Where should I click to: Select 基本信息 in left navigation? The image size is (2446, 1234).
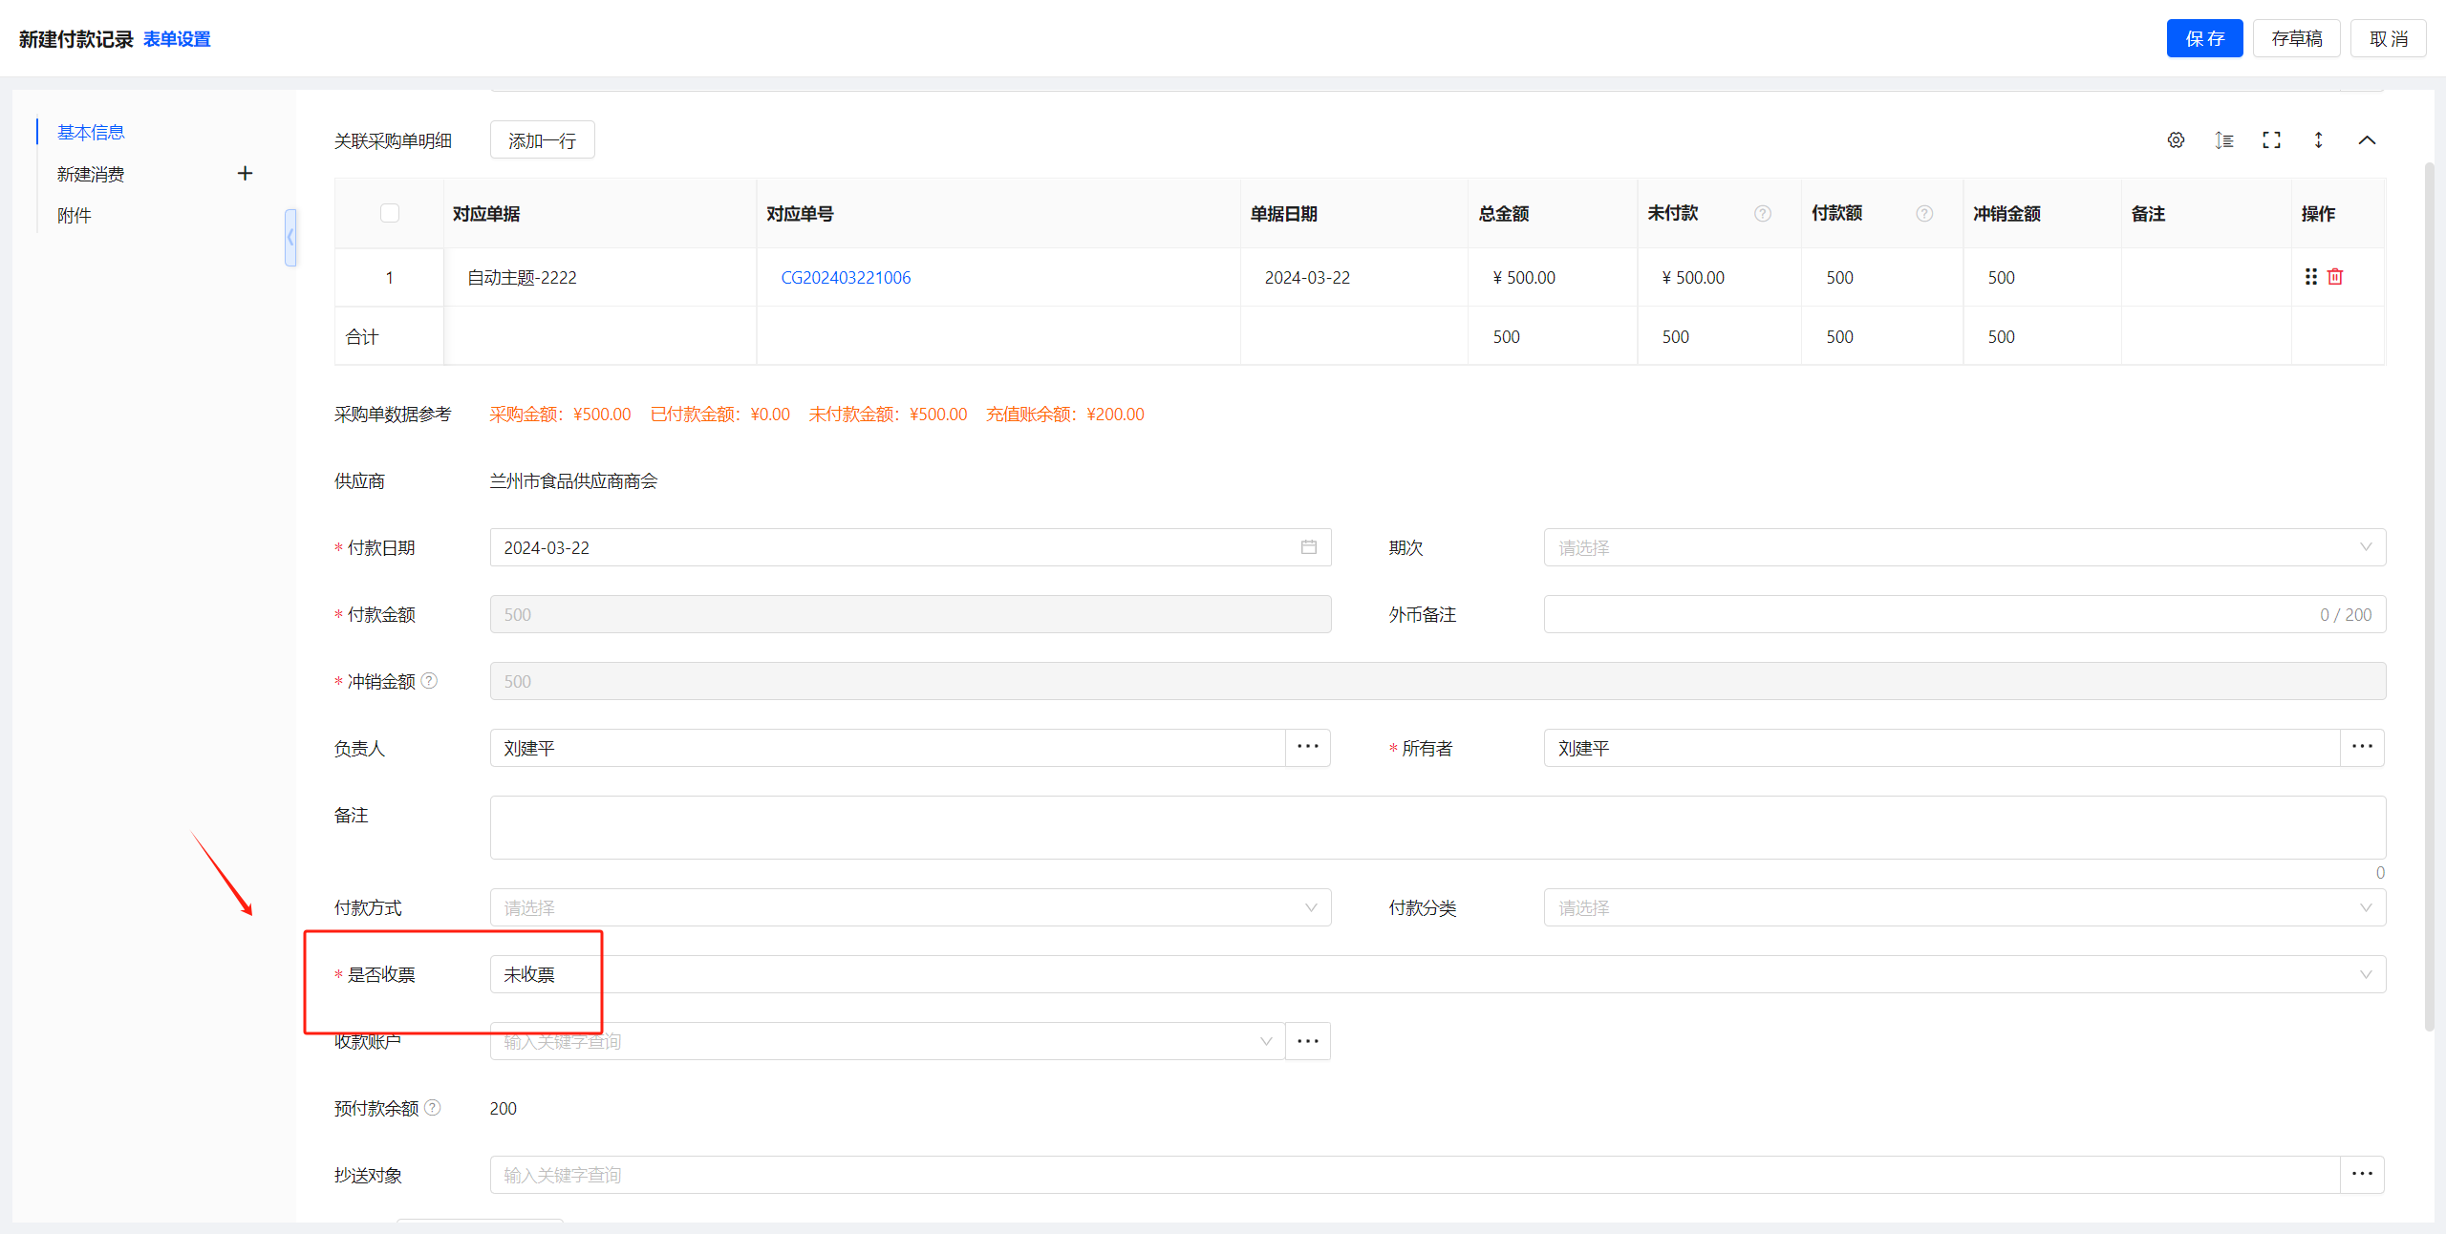pyautogui.click(x=91, y=133)
